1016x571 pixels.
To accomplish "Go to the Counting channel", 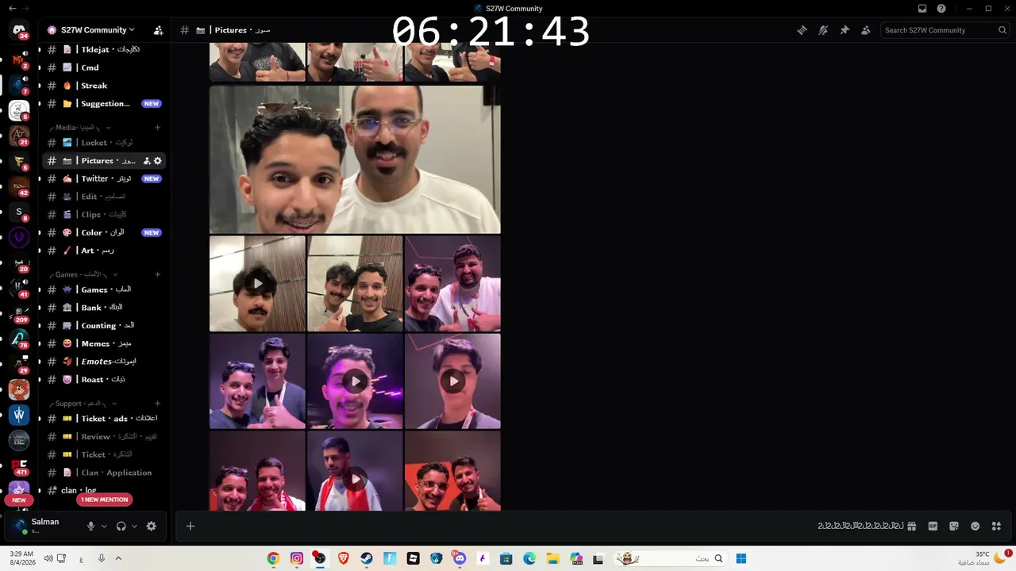I will coord(103,325).
